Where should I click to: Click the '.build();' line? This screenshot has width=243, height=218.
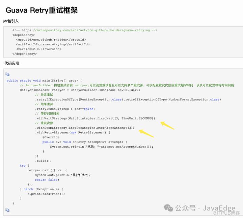[x=43, y=161]
